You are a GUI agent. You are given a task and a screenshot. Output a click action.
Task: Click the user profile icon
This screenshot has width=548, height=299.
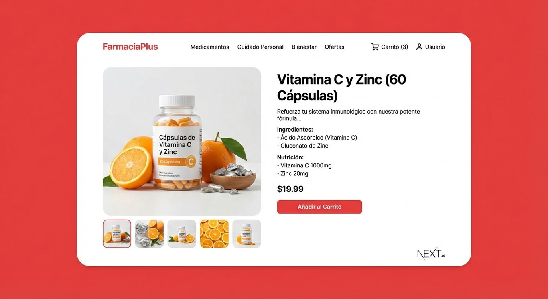(x=419, y=47)
